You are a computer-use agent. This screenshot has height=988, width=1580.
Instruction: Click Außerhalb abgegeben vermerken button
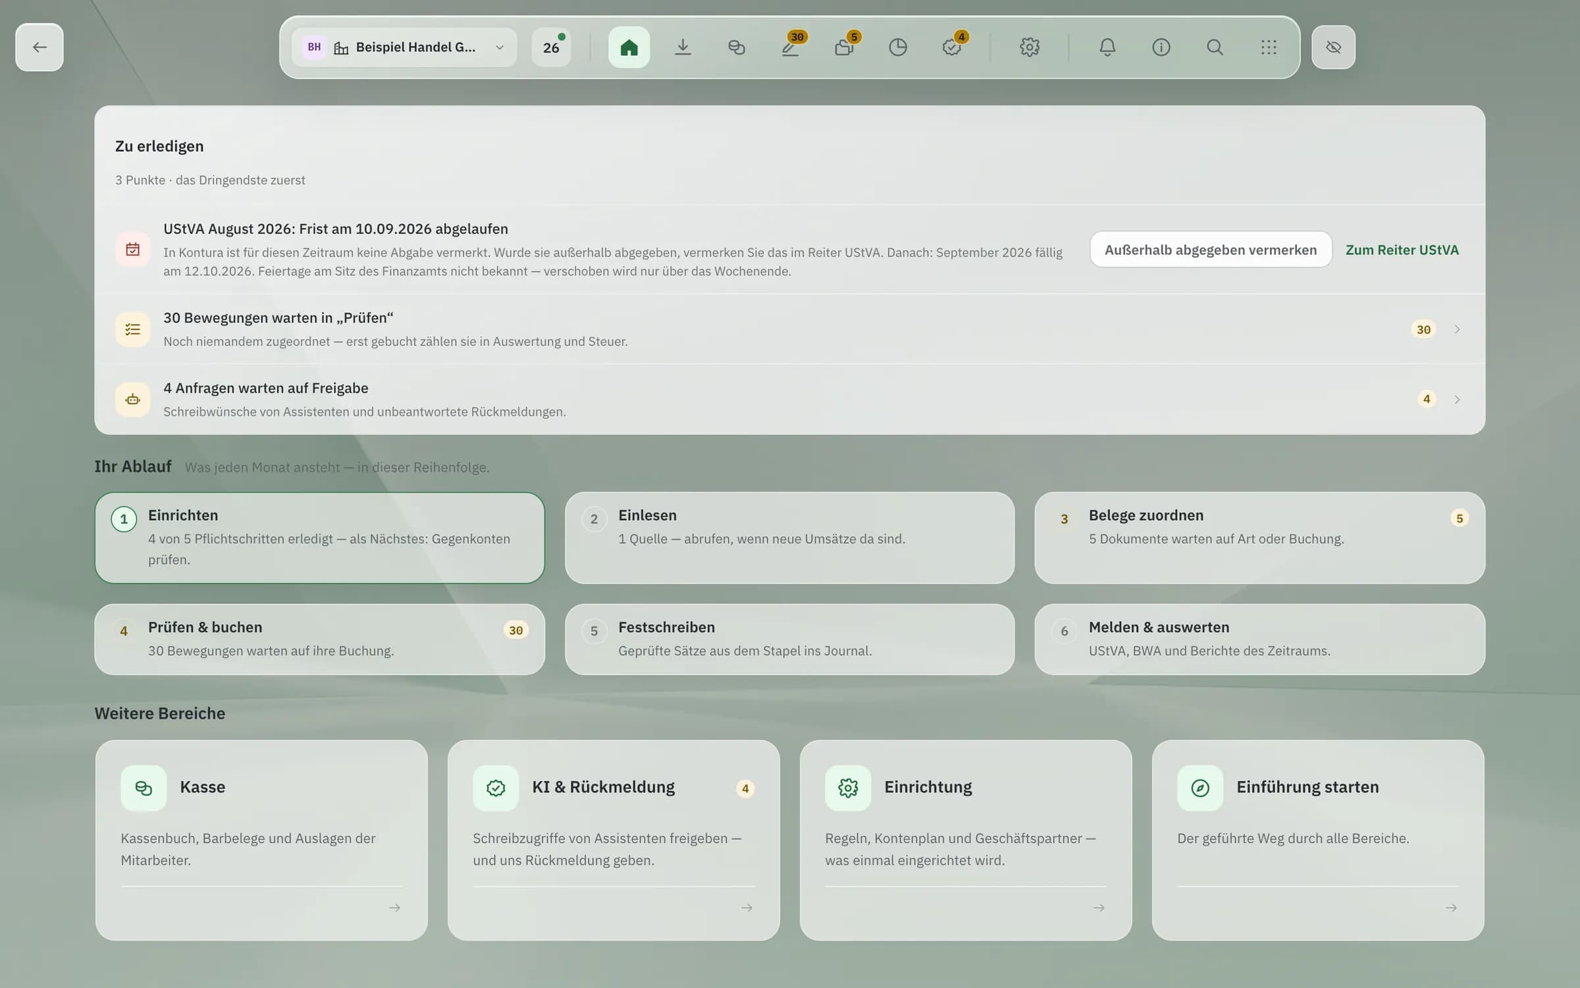(x=1211, y=250)
